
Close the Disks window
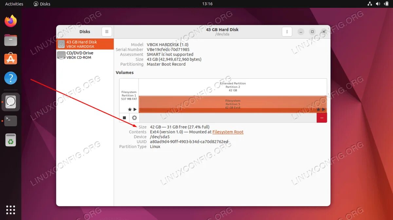point(324,32)
